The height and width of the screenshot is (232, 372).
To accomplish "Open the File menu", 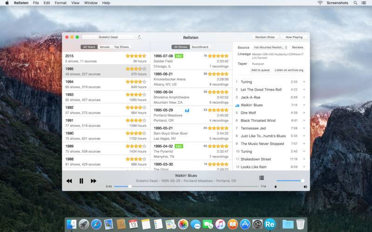I will point(36,3).
